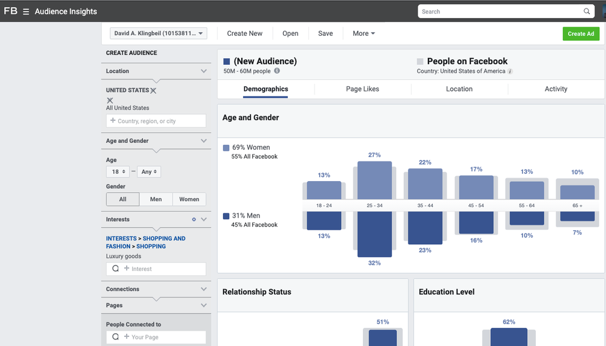Click Luxury goods interest text
This screenshot has width=606, height=346.
(124, 256)
